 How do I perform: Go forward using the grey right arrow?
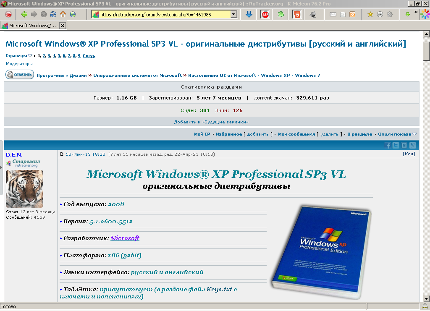[x=34, y=14]
